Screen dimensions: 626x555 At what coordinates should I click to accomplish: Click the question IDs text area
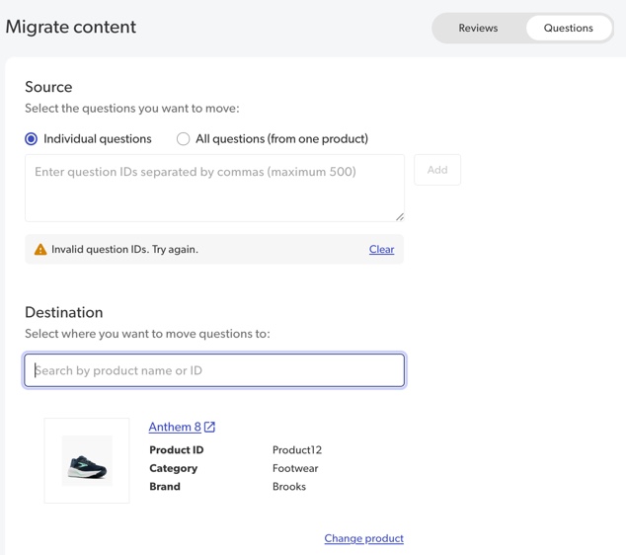214,188
